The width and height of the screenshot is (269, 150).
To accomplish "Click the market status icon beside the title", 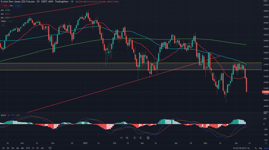I will click(72, 2).
